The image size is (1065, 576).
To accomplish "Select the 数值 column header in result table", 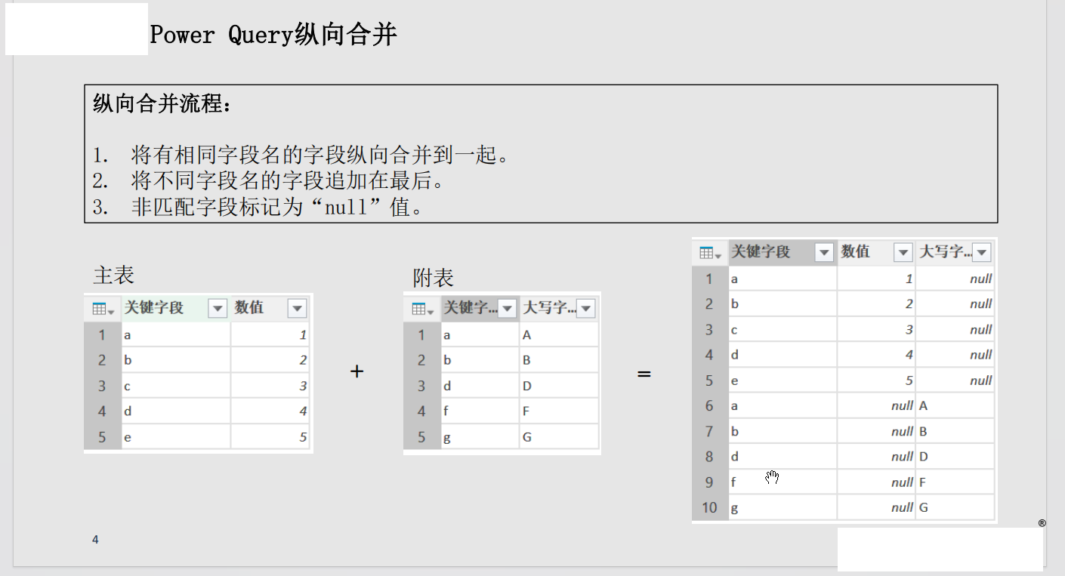I will coord(876,253).
